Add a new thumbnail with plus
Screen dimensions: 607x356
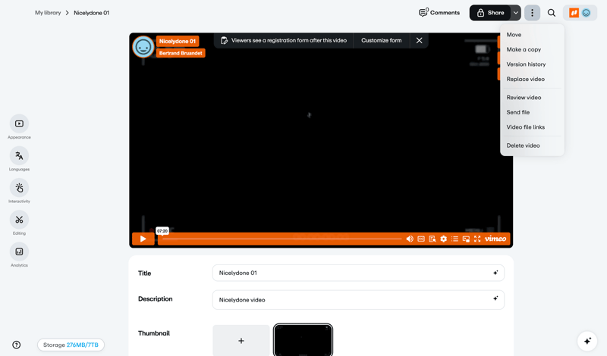pos(241,341)
